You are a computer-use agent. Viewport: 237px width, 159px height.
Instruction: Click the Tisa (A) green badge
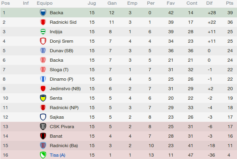43,155
